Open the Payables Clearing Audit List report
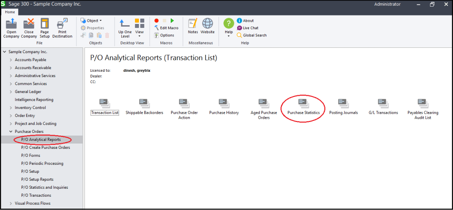The height and width of the screenshot is (210, 453). pos(422,109)
